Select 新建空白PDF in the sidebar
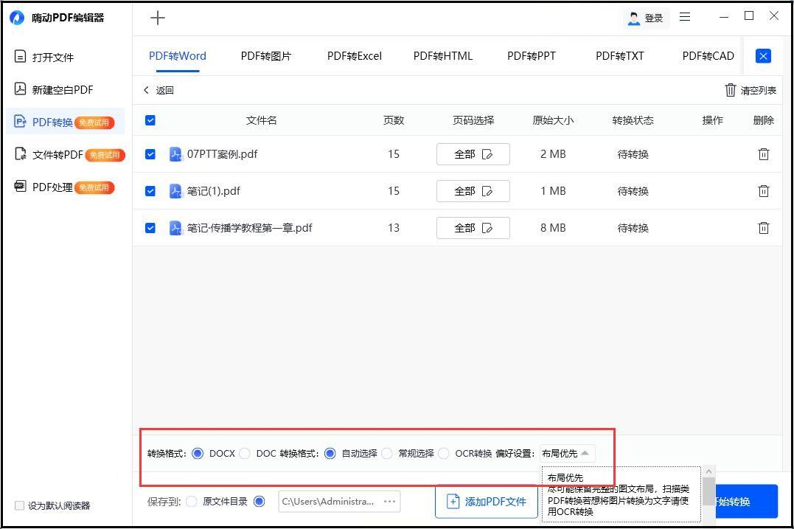 pyautogui.click(x=54, y=90)
